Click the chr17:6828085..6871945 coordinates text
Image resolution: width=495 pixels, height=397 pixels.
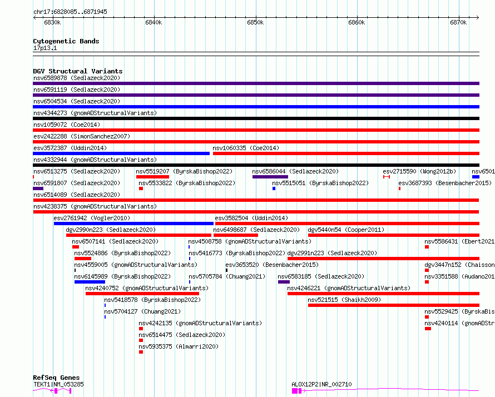pos(71,12)
